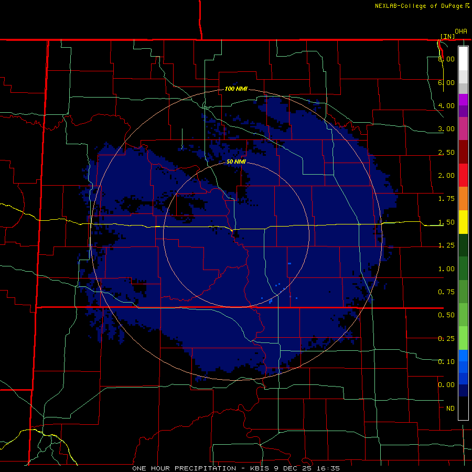
Task: Click the NEXLAB-College of DuPage credit text
Action: (422, 6)
